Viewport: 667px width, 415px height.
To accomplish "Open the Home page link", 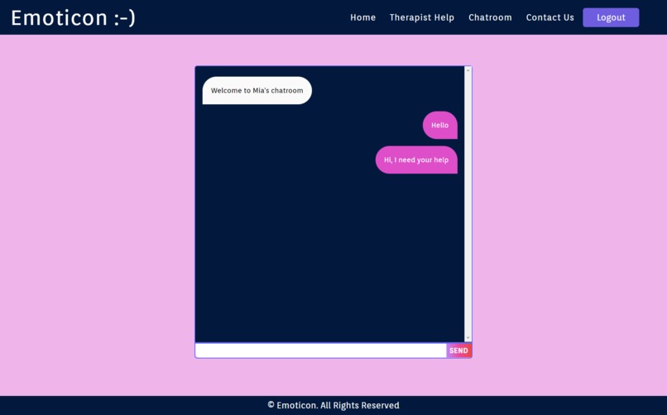I will tap(362, 17).
